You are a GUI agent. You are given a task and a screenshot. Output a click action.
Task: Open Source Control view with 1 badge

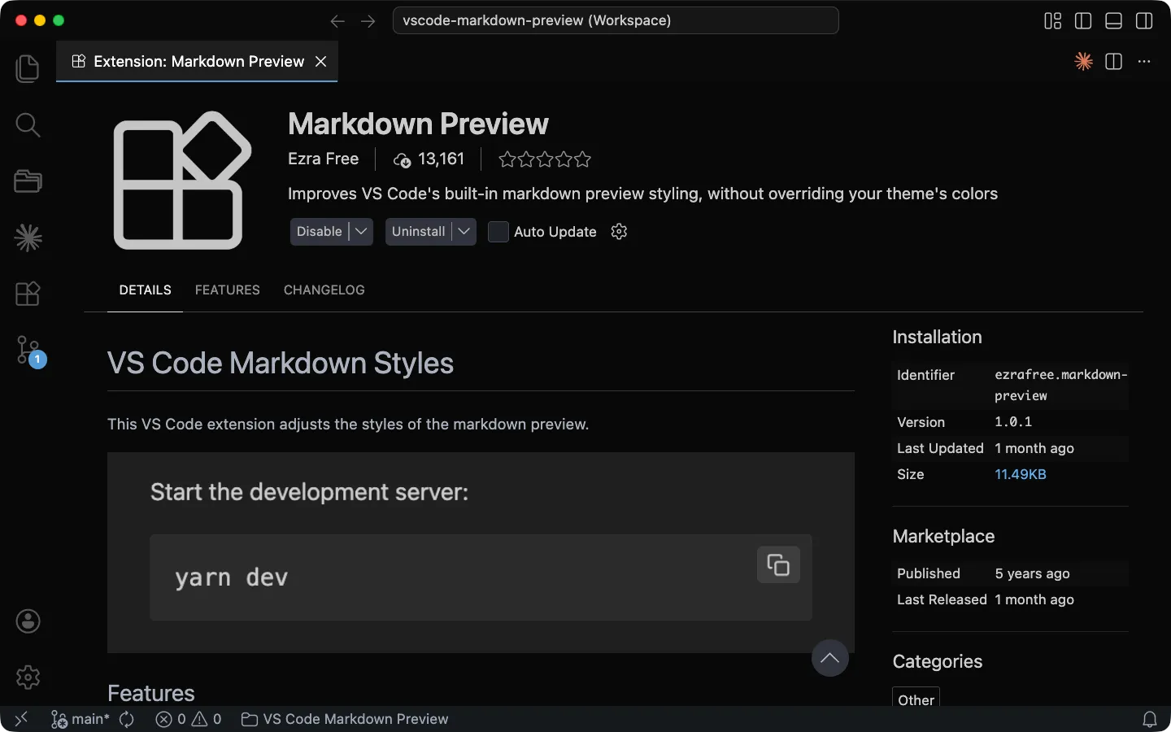click(x=30, y=351)
